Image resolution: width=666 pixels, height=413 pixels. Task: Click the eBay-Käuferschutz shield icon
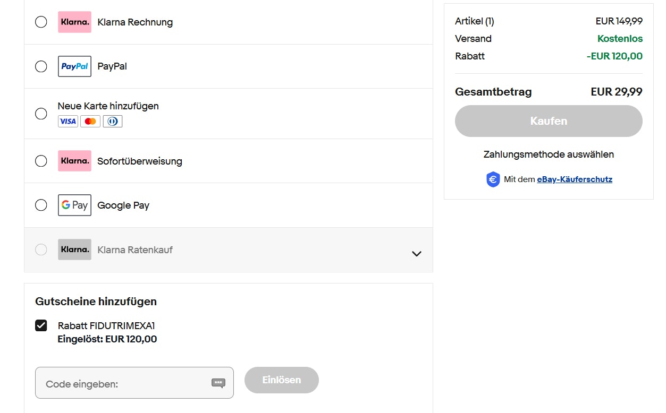click(493, 179)
